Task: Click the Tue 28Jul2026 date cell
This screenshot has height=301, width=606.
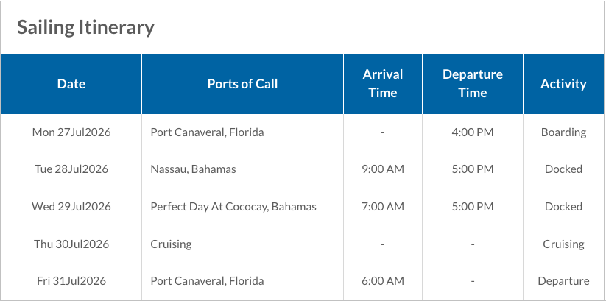Action: (x=71, y=169)
